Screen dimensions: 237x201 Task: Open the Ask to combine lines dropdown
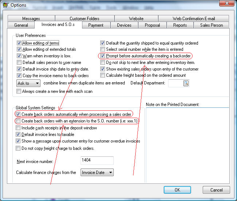[28, 83]
